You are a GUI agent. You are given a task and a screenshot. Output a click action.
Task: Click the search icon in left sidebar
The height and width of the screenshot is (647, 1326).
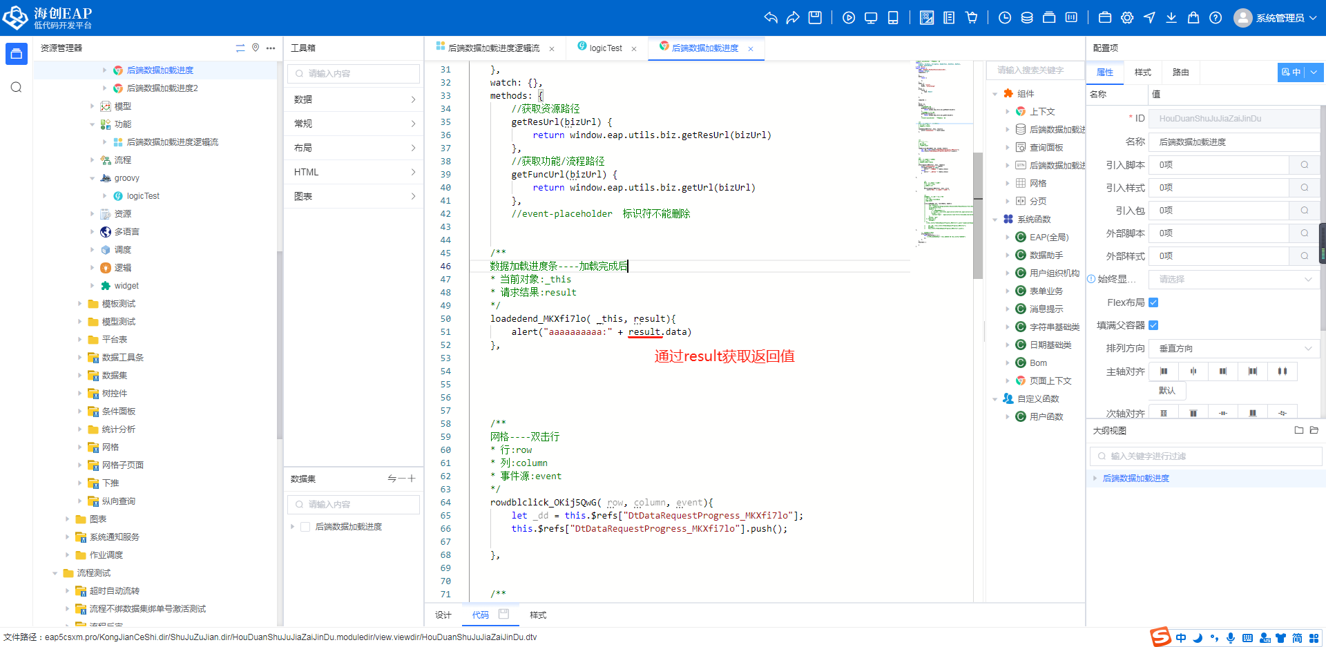click(x=17, y=87)
